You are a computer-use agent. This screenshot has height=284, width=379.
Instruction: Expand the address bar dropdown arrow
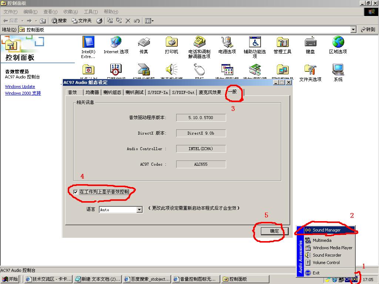click(x=353, y=30)
